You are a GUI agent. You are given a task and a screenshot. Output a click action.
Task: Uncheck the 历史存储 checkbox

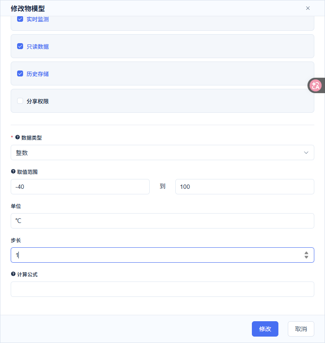(20, 74)
